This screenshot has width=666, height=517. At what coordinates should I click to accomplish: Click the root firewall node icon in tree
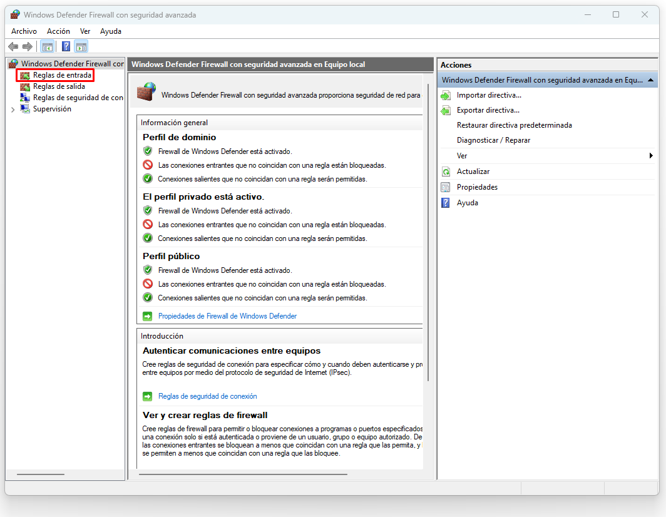click(14, 64)
